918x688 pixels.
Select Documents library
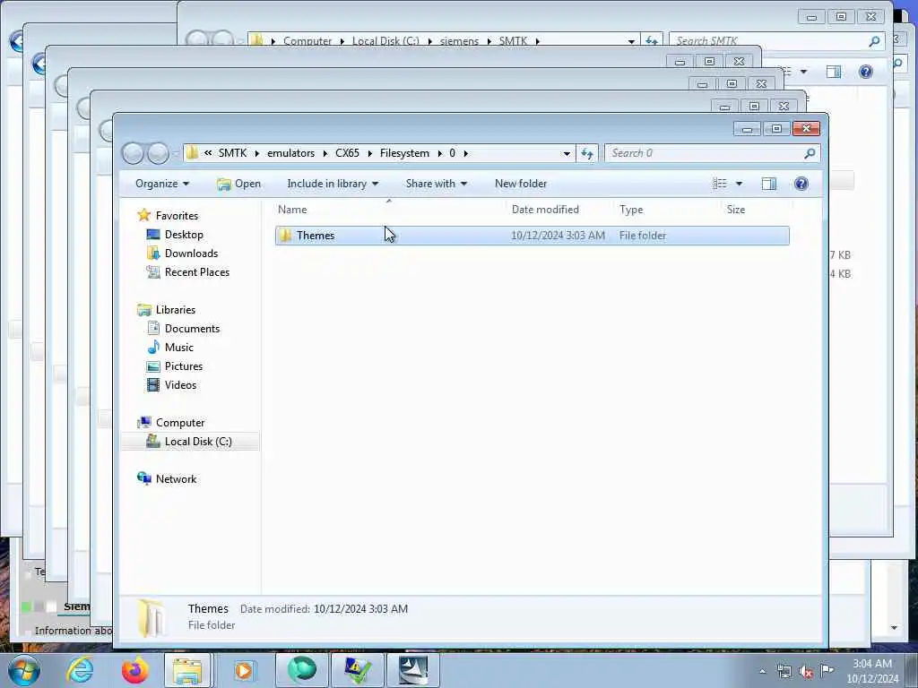click(x=192, y=329)
